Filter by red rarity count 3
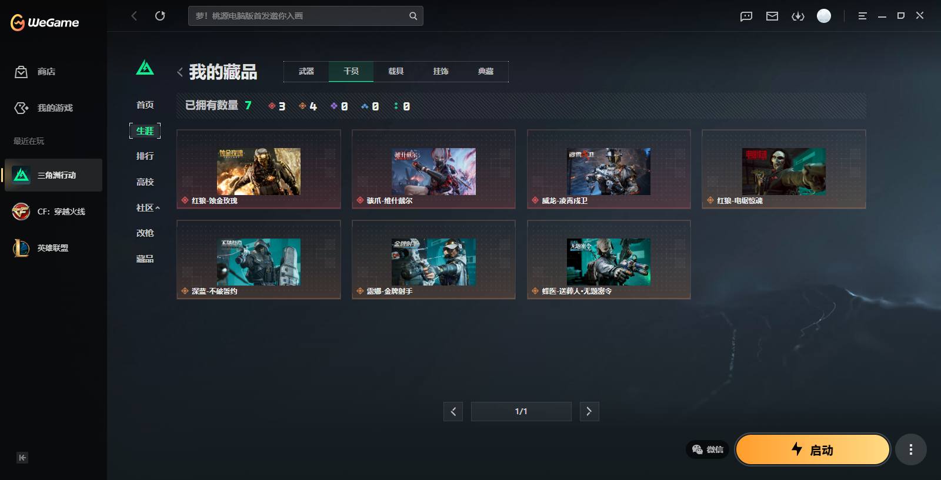 point(277,106)
